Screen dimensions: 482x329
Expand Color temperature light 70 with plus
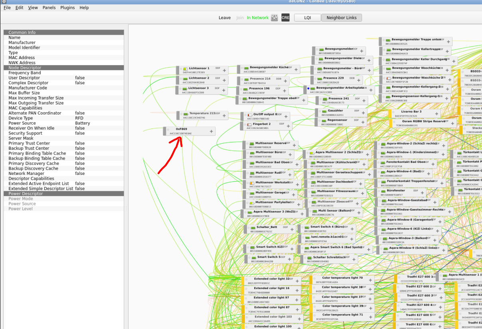tap(369, 280)
